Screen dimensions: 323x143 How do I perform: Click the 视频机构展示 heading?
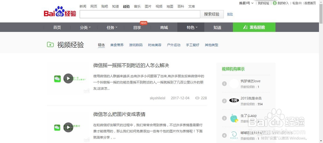[x=233, y=69]
